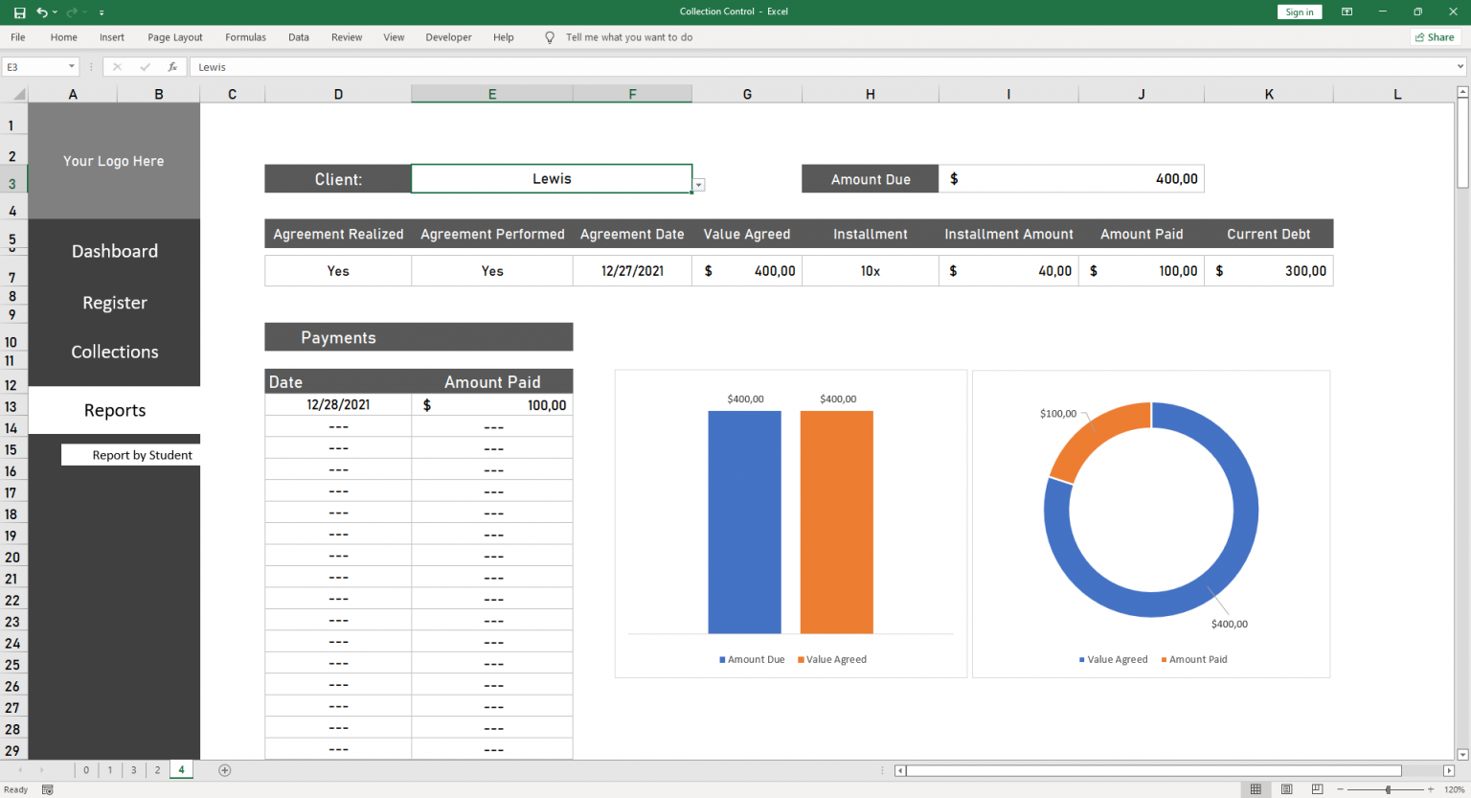Go to Dashboard in sidebar
This screenshot has width=1471, height=798.
click(x=115, y=251)
